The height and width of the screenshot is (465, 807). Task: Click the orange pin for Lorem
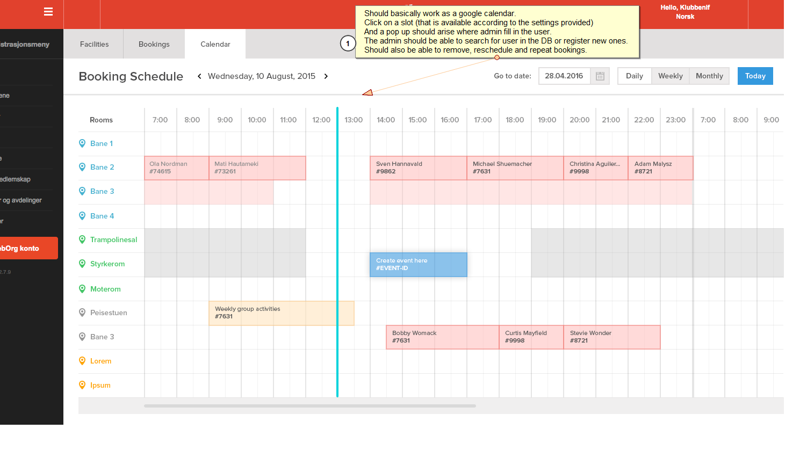point(82,361)
